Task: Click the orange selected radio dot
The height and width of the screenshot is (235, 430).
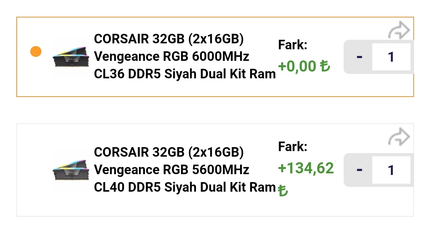Action: tap(36, 51)
